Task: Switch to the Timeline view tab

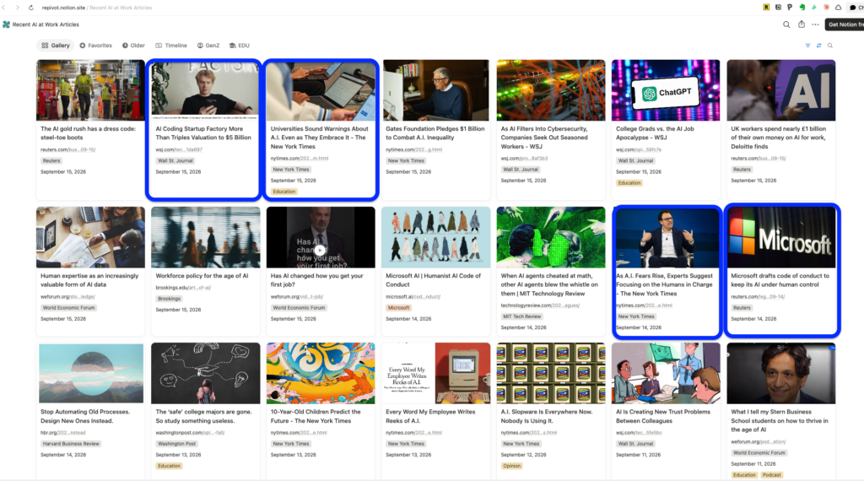Action: click(x=171, y=46)
